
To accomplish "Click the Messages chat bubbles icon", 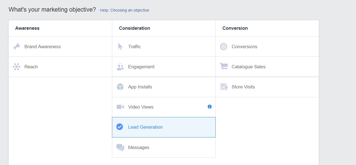I will pyautogui.click(x=120, y=147).
